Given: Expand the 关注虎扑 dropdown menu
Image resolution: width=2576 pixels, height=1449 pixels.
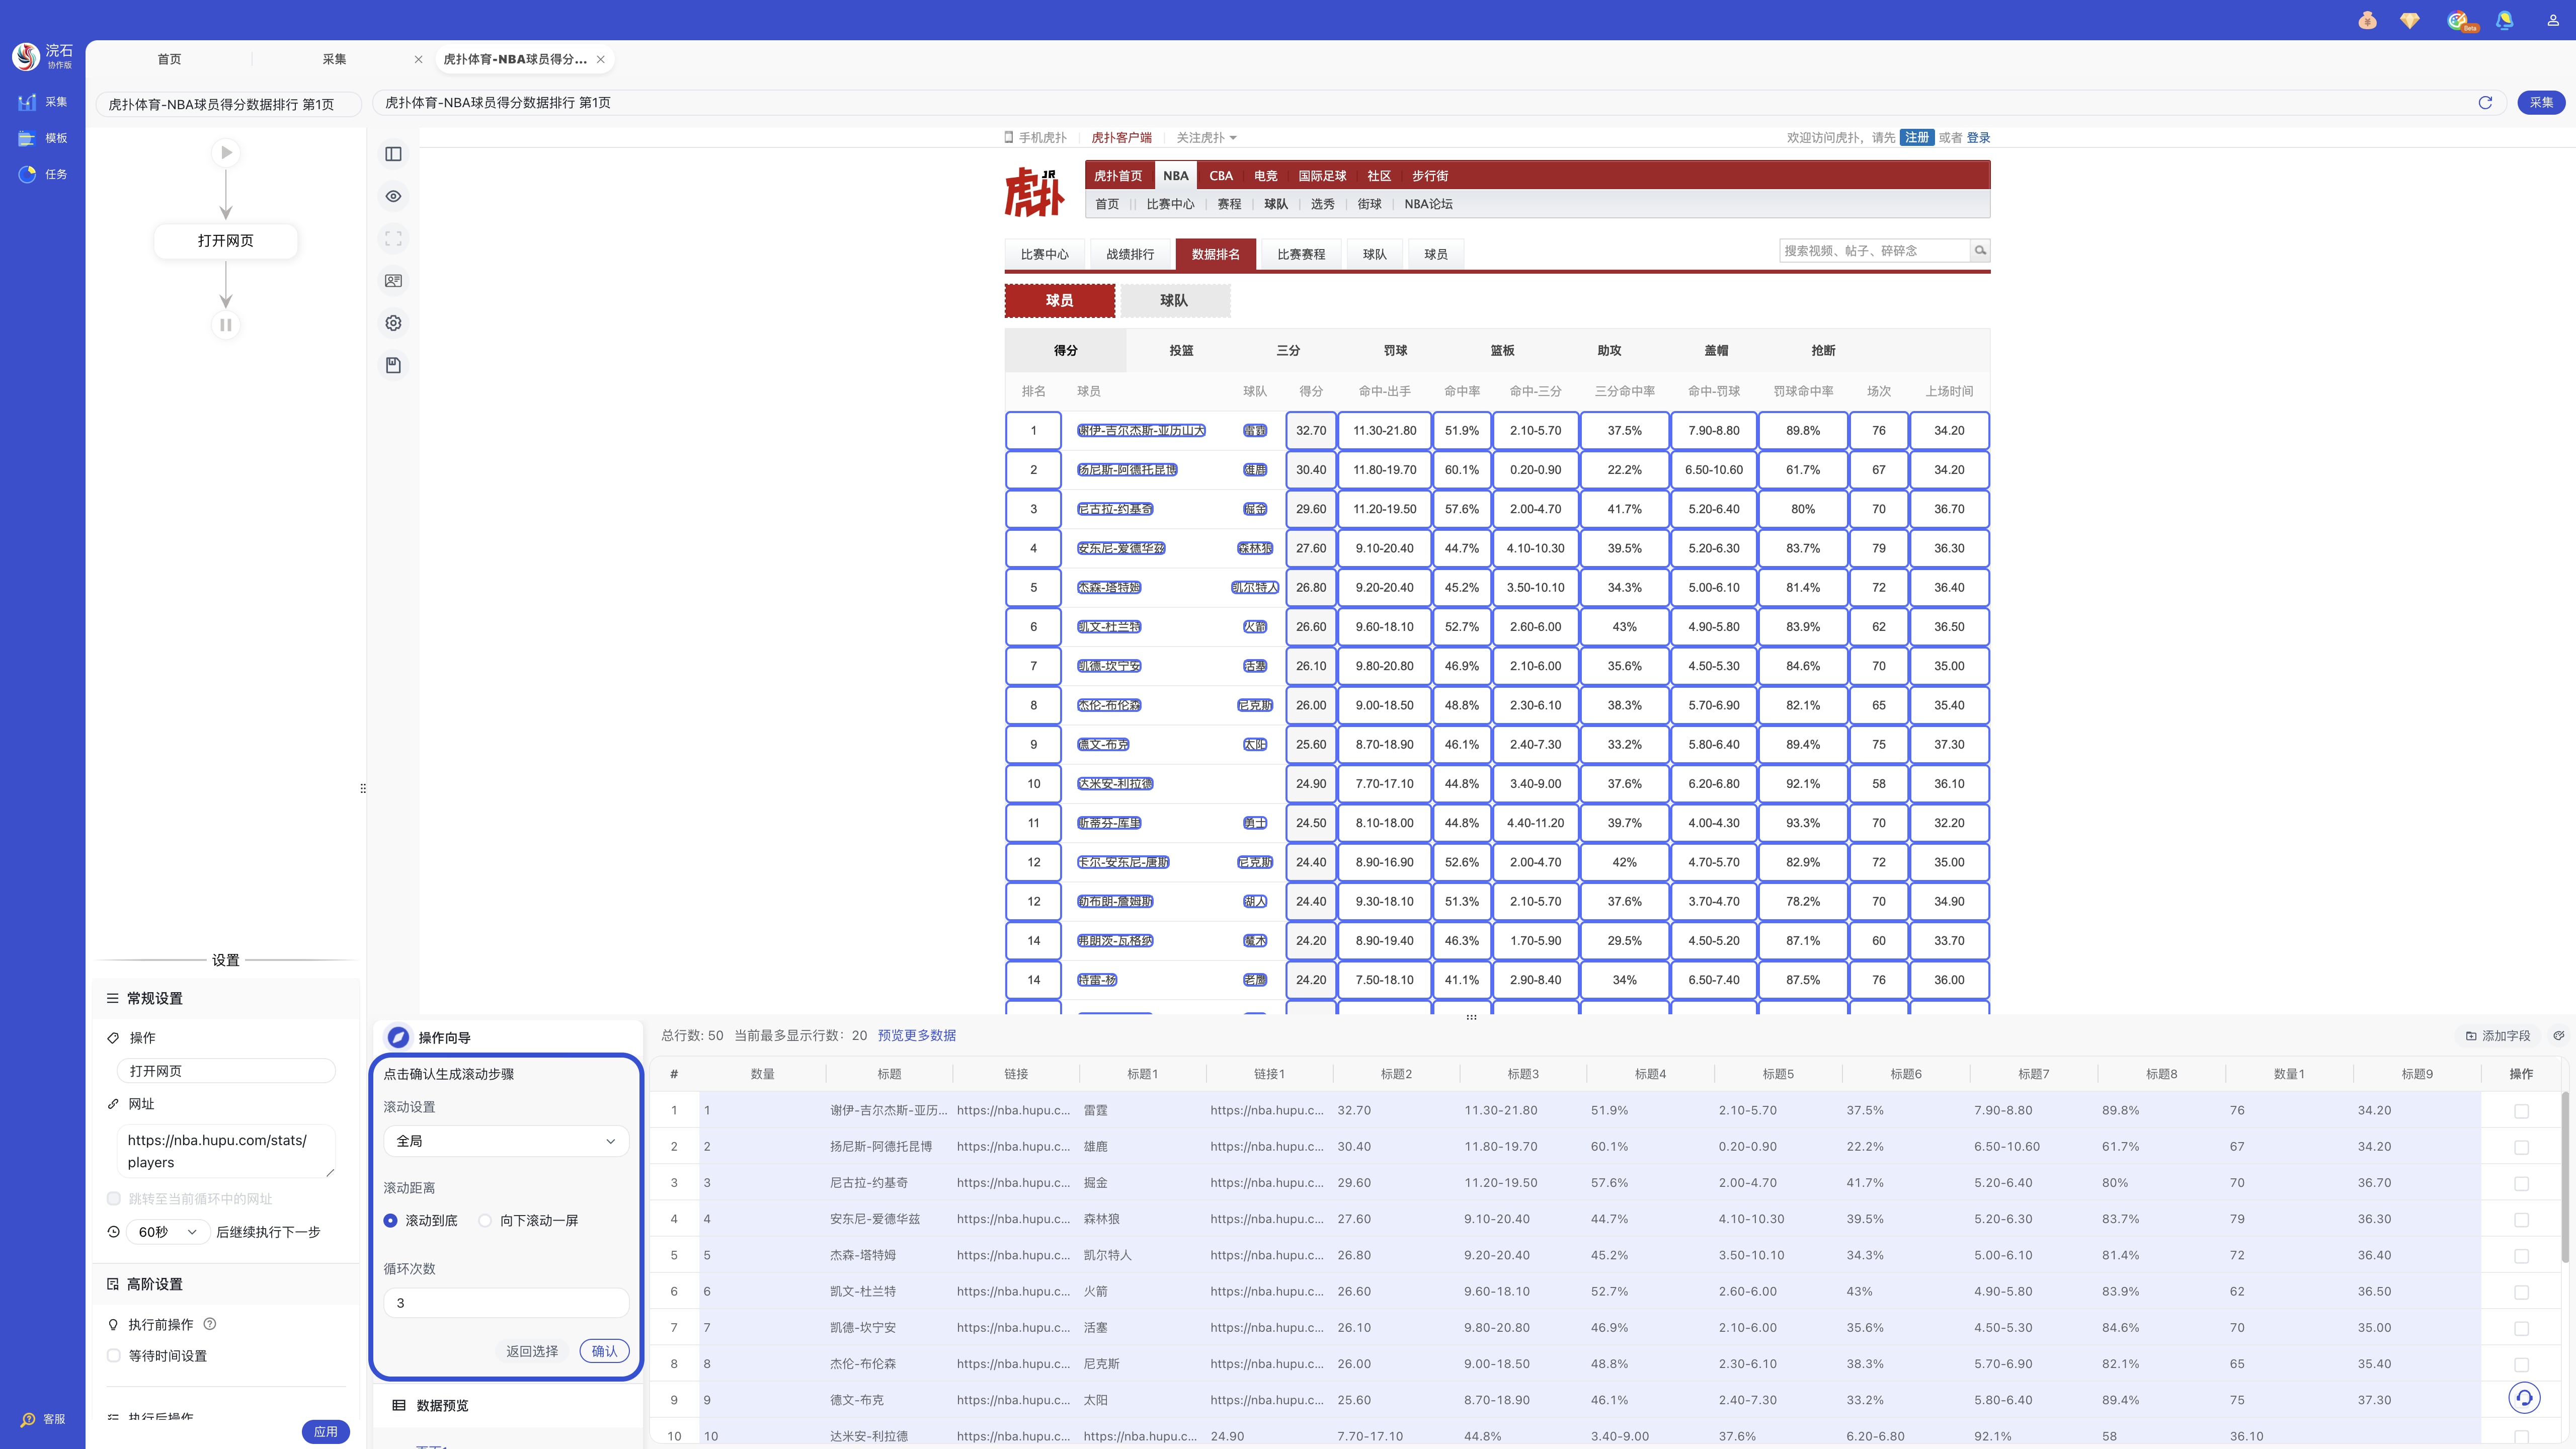Looking at the screenshot, I should (x=1206, y=138).
